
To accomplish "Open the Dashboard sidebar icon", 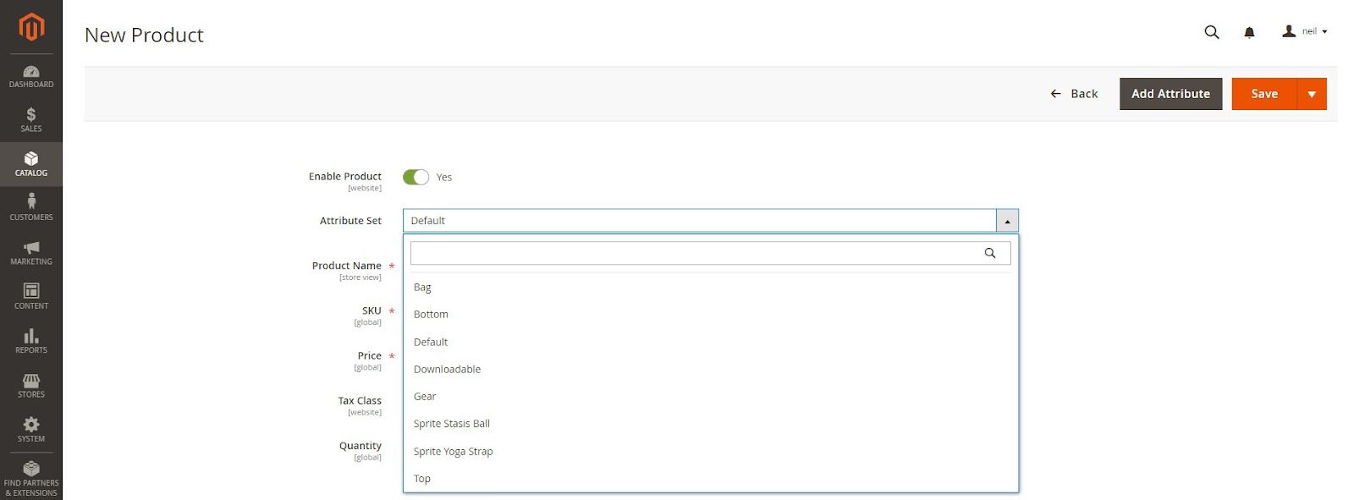I will click(31, 76).
